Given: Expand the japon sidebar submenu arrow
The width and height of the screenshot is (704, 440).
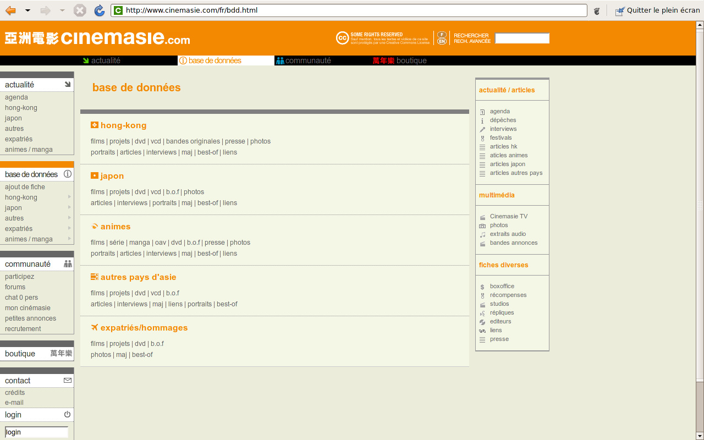Looking at the screenshot, I should click(x=69, y=207).
